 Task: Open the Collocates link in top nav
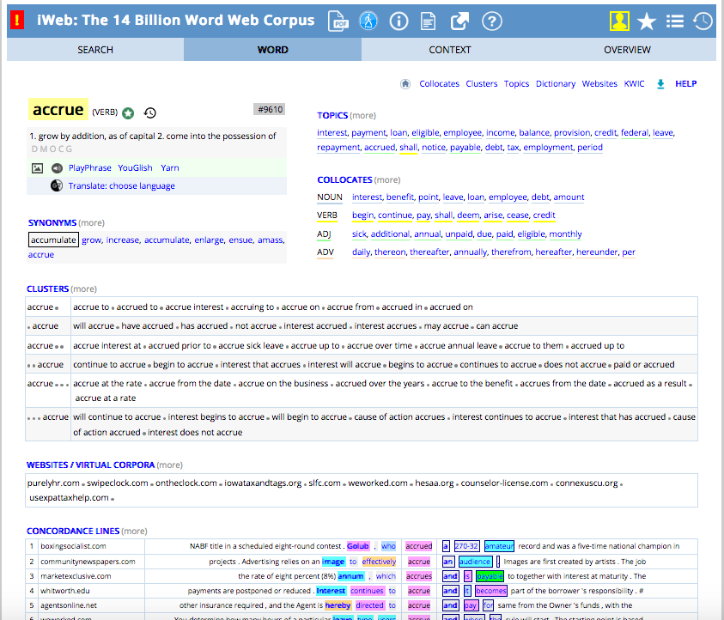coord(439,83)
